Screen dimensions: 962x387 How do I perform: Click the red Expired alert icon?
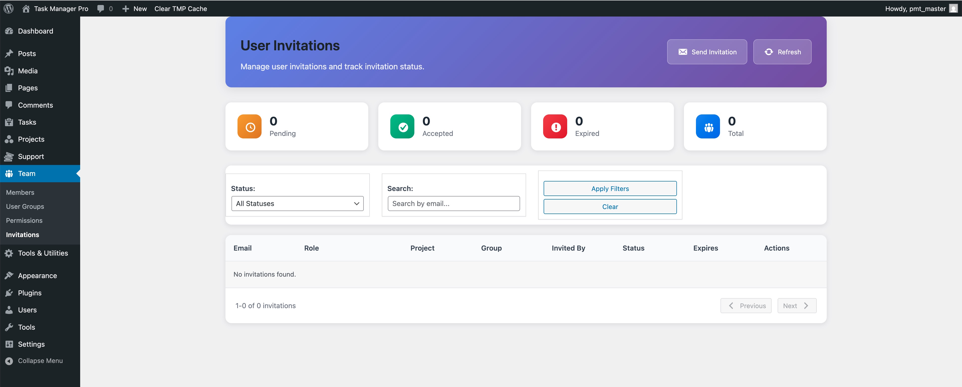click(555, 126)
